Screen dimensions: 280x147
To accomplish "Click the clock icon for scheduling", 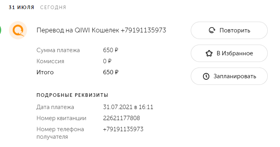I will click(206, 76).
